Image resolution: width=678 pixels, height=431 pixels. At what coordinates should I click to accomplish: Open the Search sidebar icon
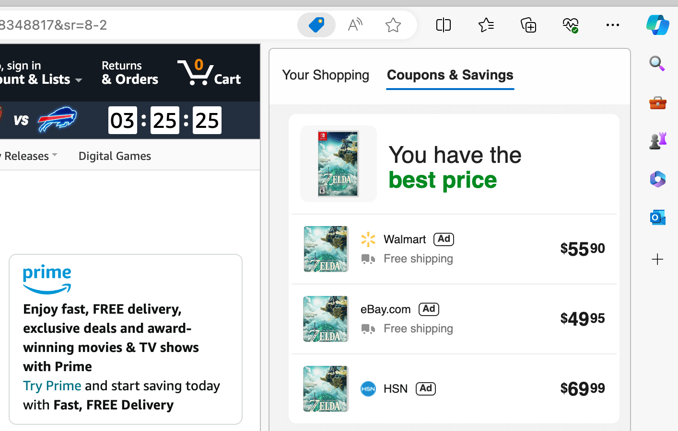[657, 64]
